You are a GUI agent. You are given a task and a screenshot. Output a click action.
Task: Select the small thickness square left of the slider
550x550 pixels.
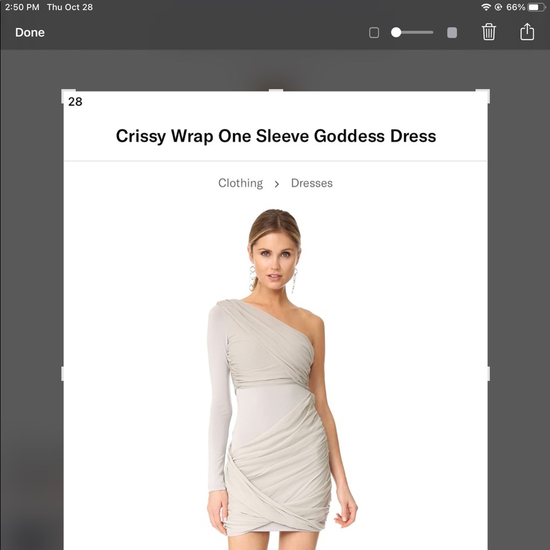coord(373,32)
